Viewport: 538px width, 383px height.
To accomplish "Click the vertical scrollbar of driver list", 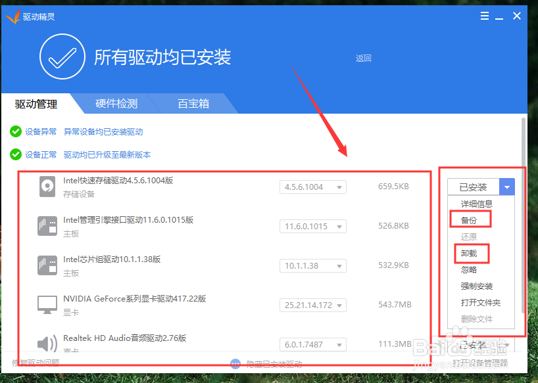I will point(524,215).
